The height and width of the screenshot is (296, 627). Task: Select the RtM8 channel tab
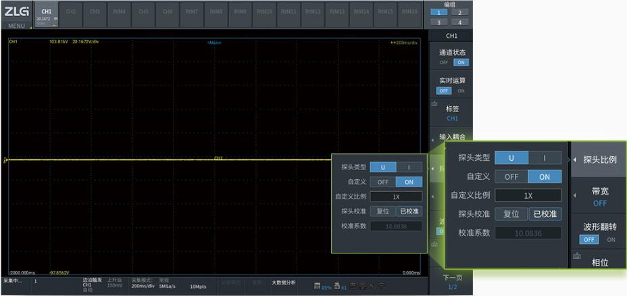point(216,14)
